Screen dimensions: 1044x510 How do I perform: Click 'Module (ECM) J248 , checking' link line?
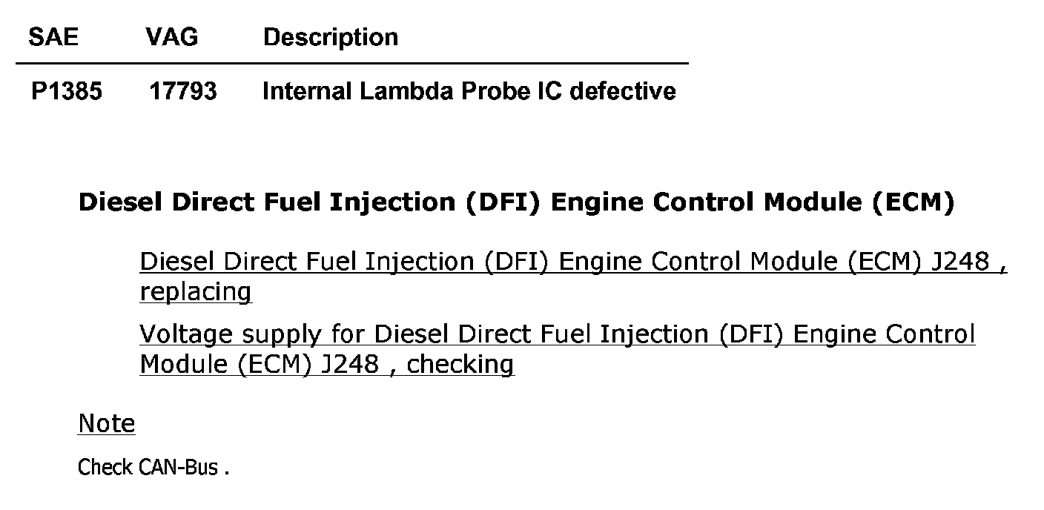click(x=327, y=365)
